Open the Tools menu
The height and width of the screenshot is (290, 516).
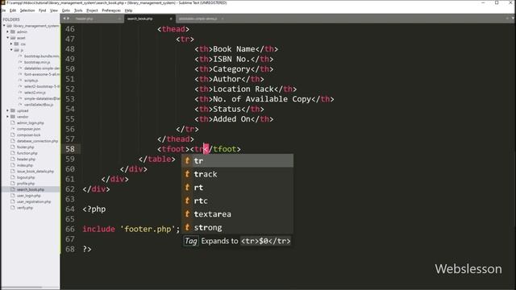(78, 10)
